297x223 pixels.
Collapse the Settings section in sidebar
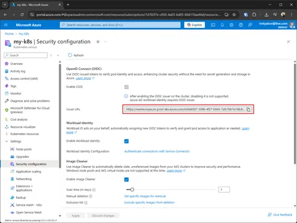[7, 141]
